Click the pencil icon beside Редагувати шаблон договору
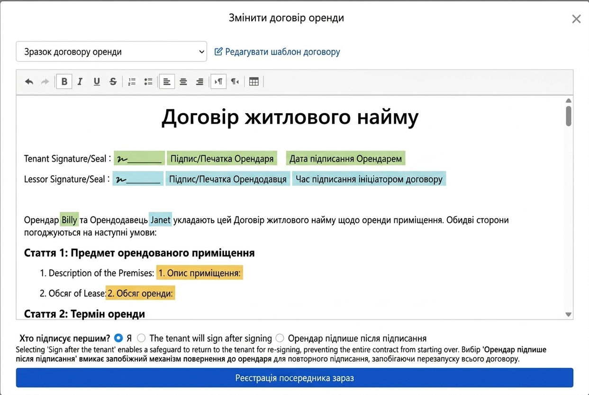This screenshot has width=589, height=395. [218, 51]
